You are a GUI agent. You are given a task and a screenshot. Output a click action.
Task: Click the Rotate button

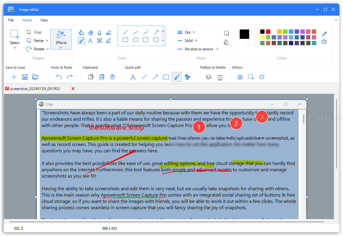[x=35, y=49]
